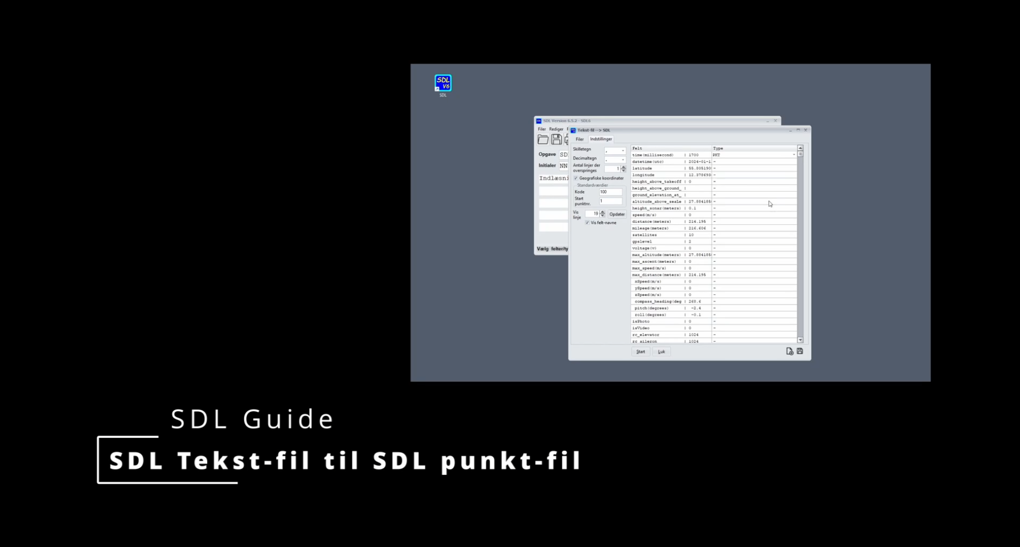Open Rediger menu in SDL6 main window
1020x547 pixels.
pos(556,129)
